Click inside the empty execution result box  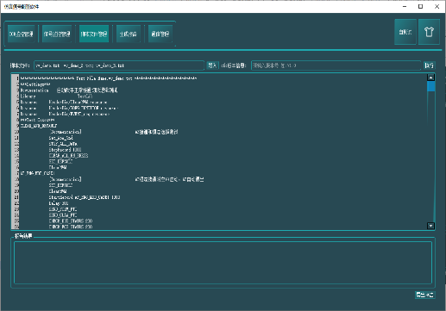coord(223,263)
